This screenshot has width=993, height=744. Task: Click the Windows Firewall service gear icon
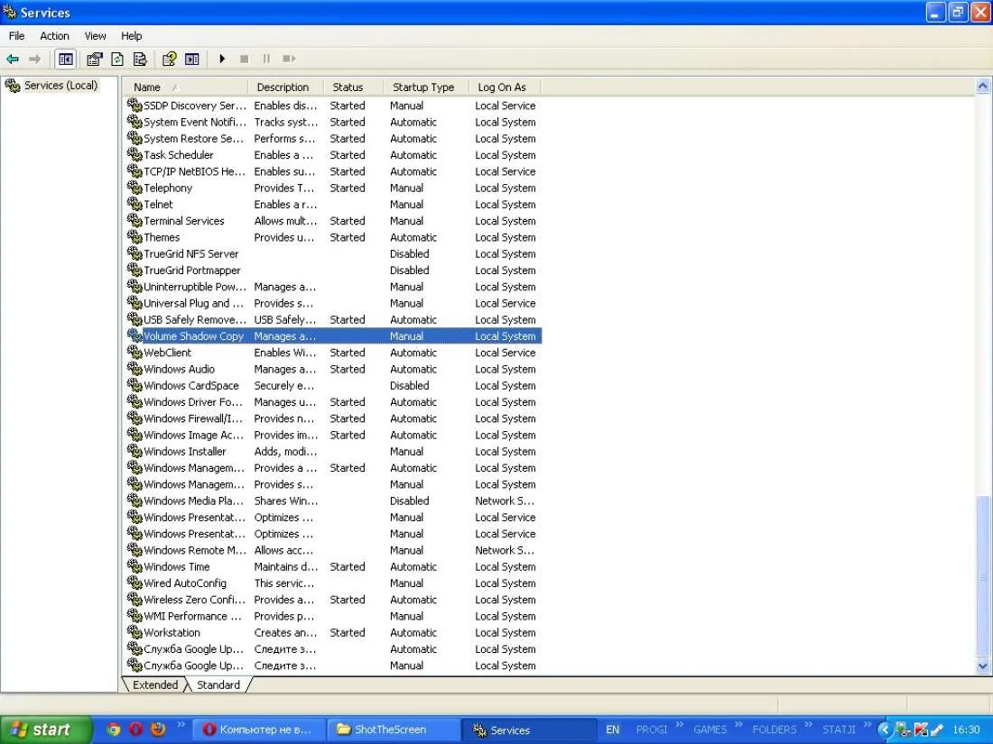[135, 418]
